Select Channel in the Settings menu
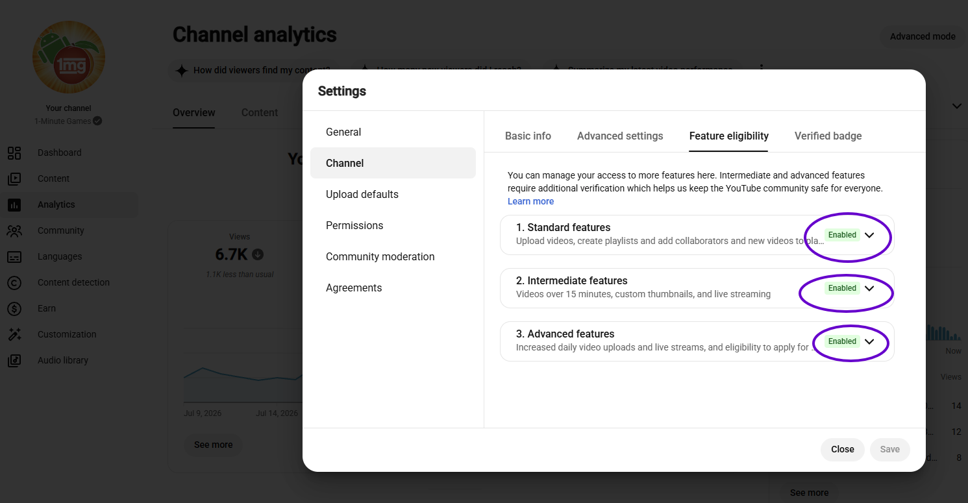Viewport: 968px width, 503px height. (393, 163)
